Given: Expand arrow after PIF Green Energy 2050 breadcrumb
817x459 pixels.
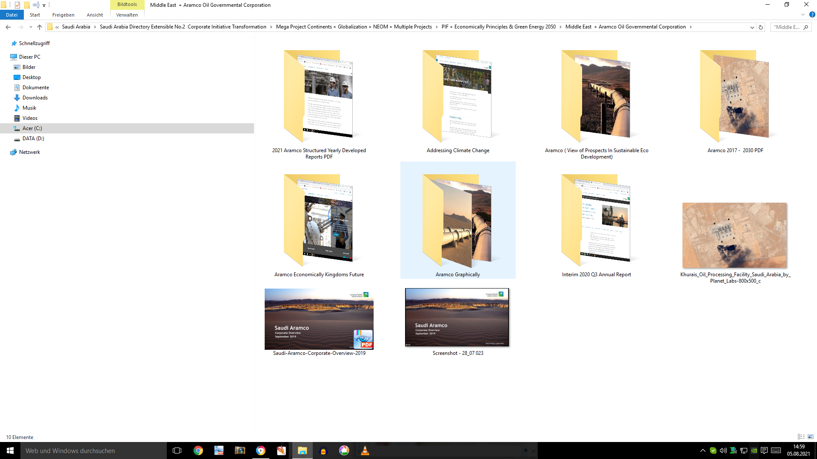Looking at the screenshot, I should (560, 27).
